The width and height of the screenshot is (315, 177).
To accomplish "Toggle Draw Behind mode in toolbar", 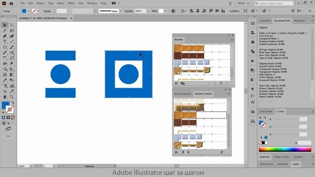I will click(x=8, y=123).
